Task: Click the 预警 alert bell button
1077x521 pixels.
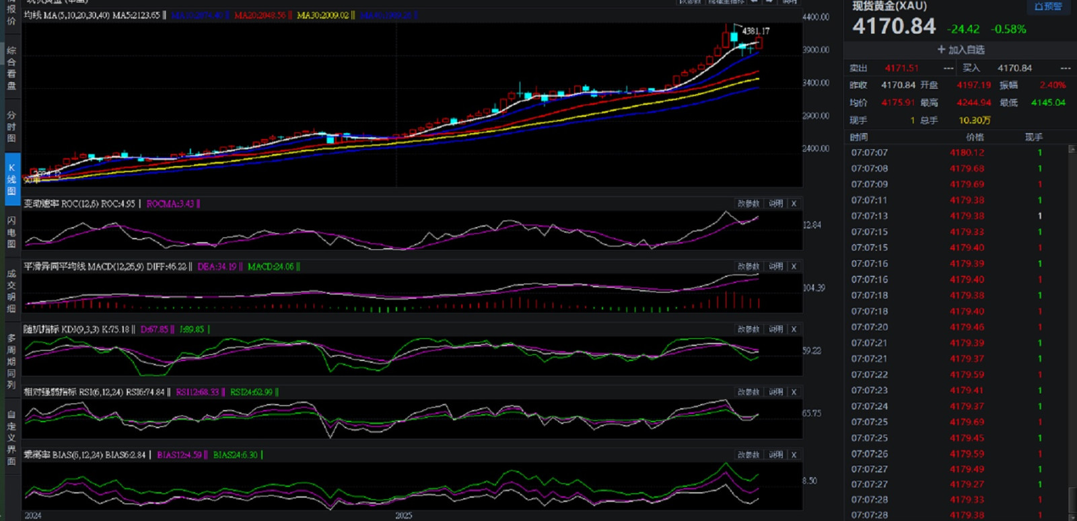Action: click(x=1047, y=7)
